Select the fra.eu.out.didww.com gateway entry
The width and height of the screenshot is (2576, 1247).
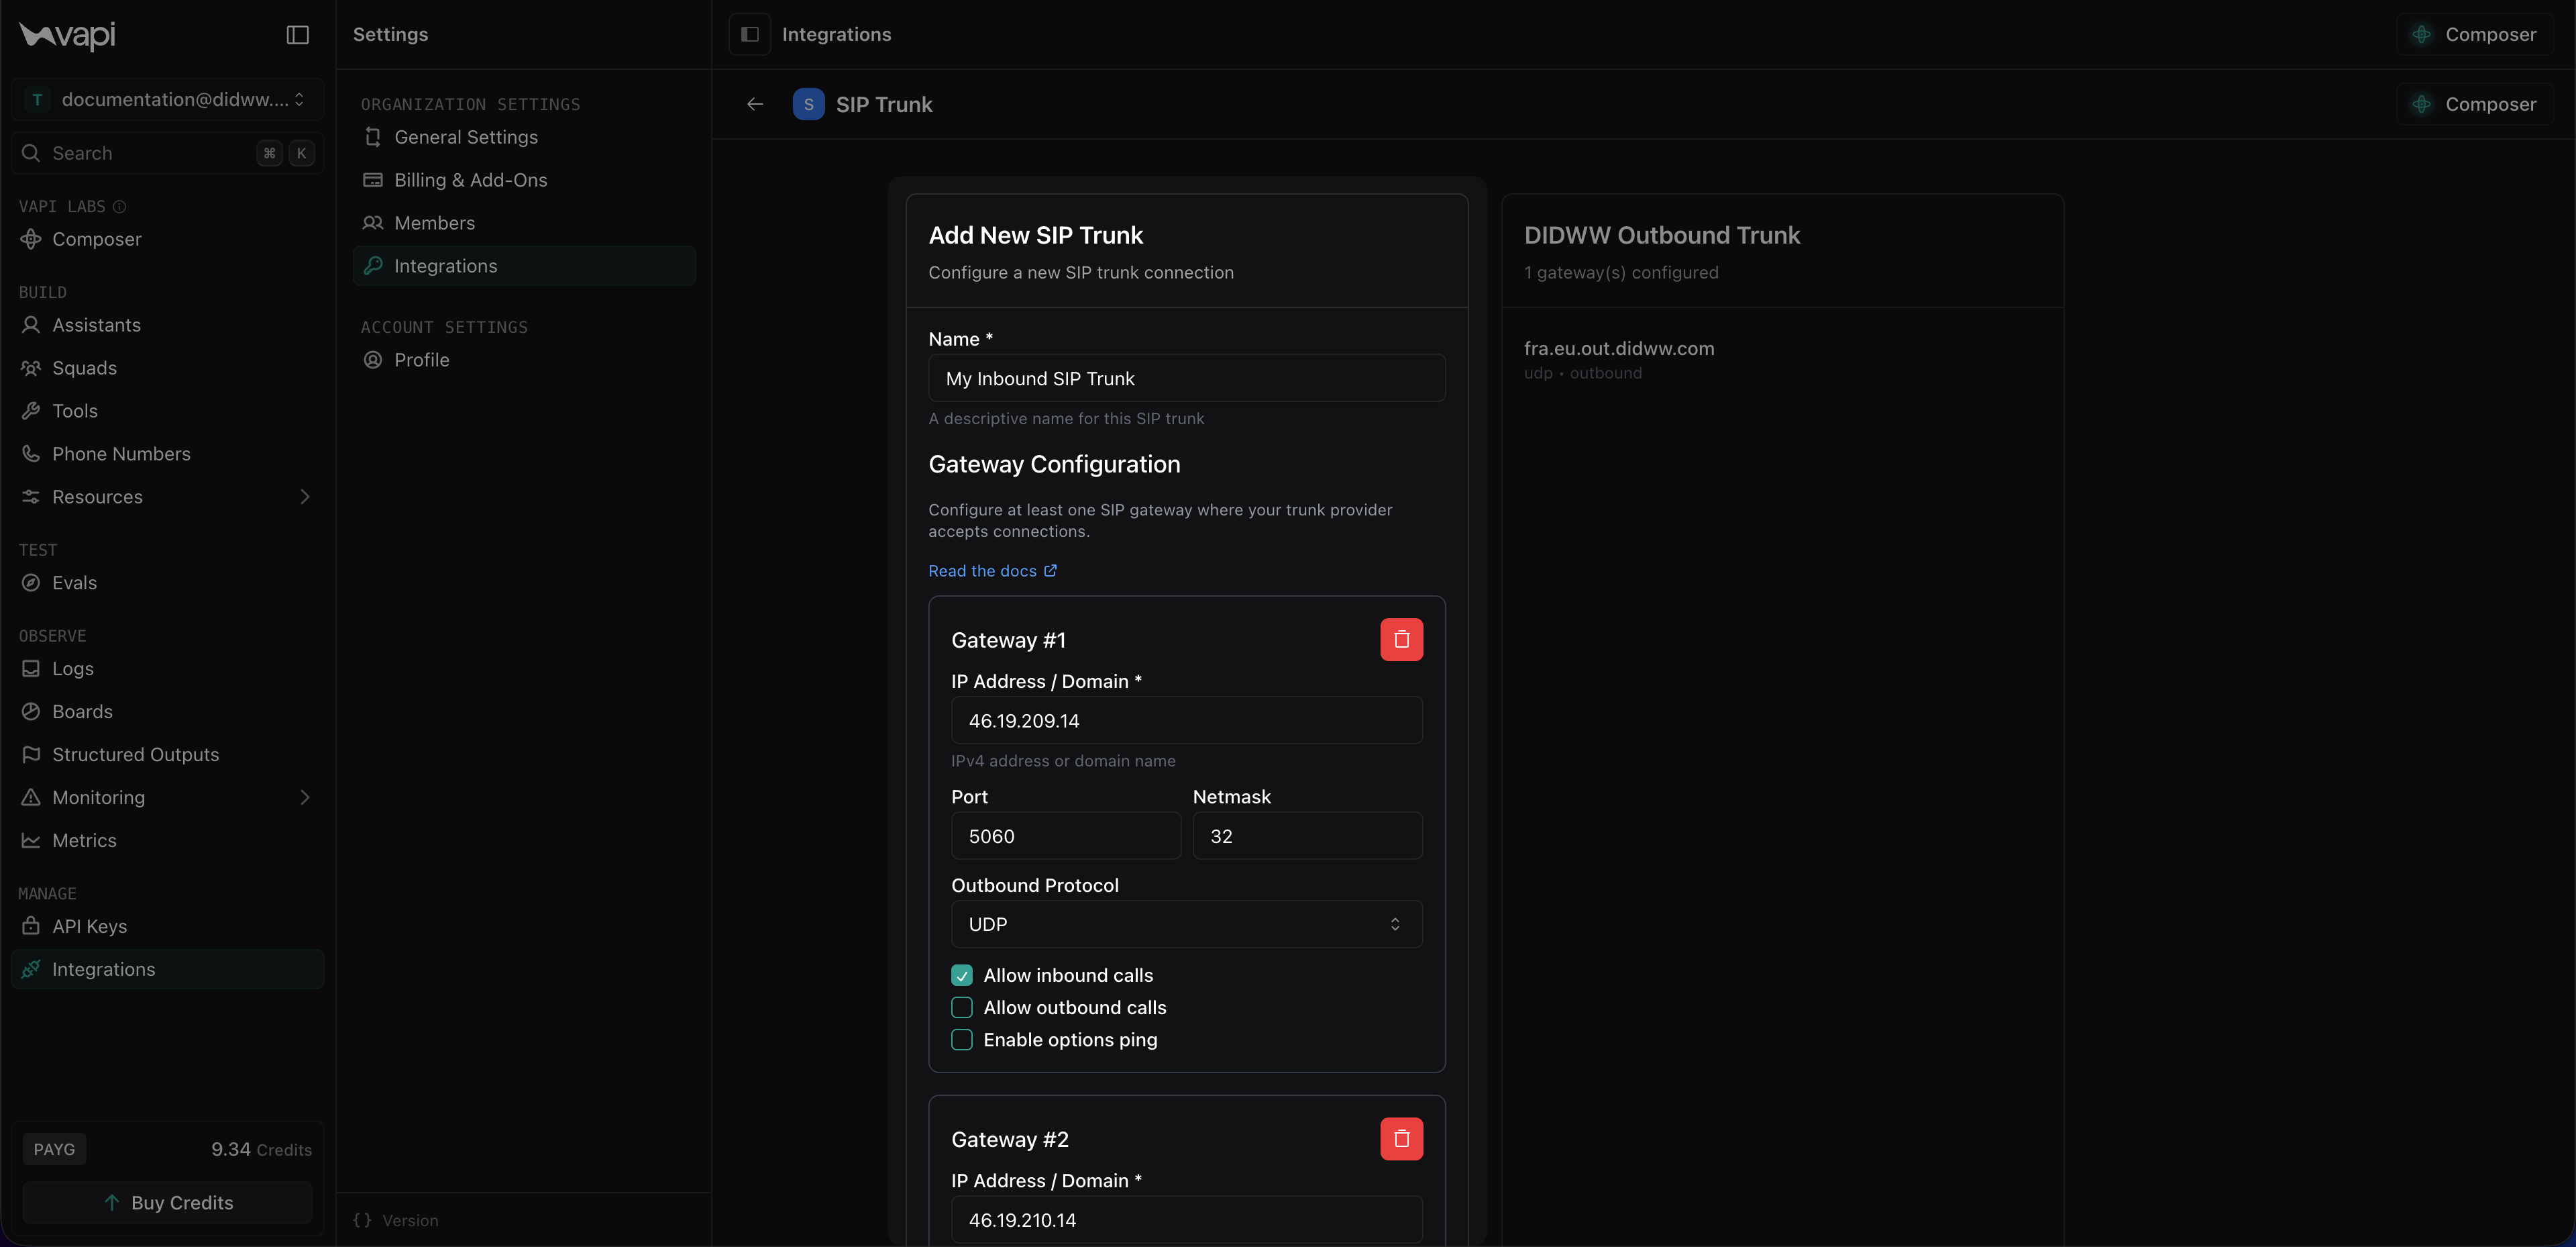1619,359
